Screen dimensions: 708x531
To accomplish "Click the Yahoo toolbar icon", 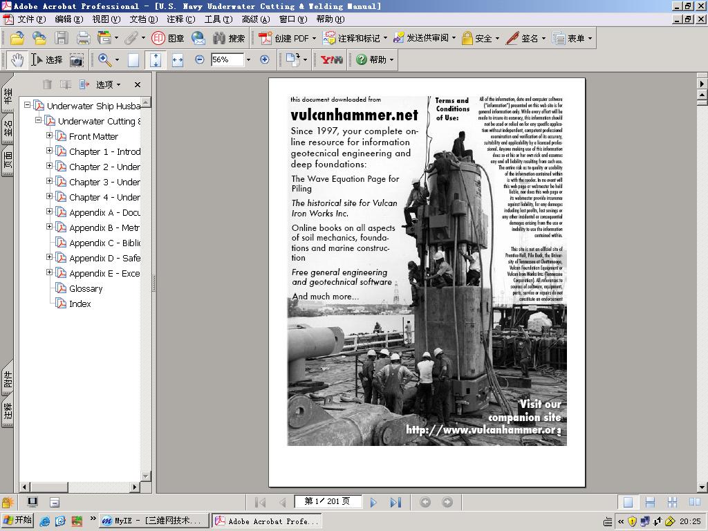I will tap(332, 59).
